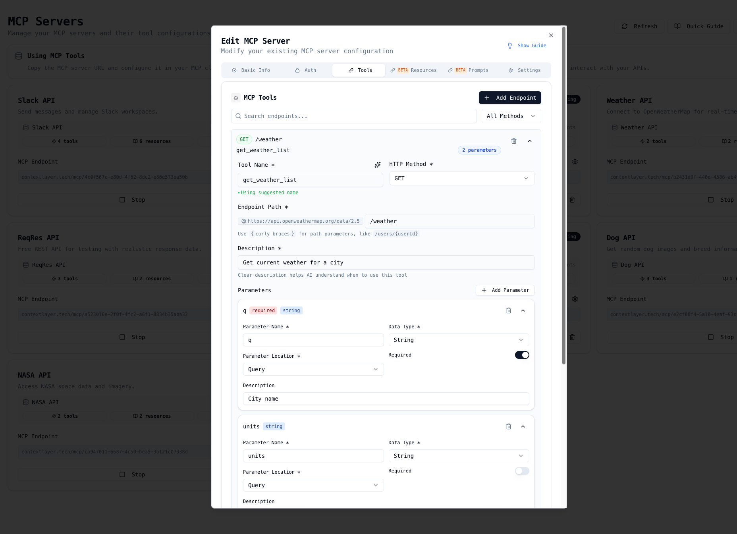
Task: Delete the /weather endpoint with trash icon
Action: 513,141
